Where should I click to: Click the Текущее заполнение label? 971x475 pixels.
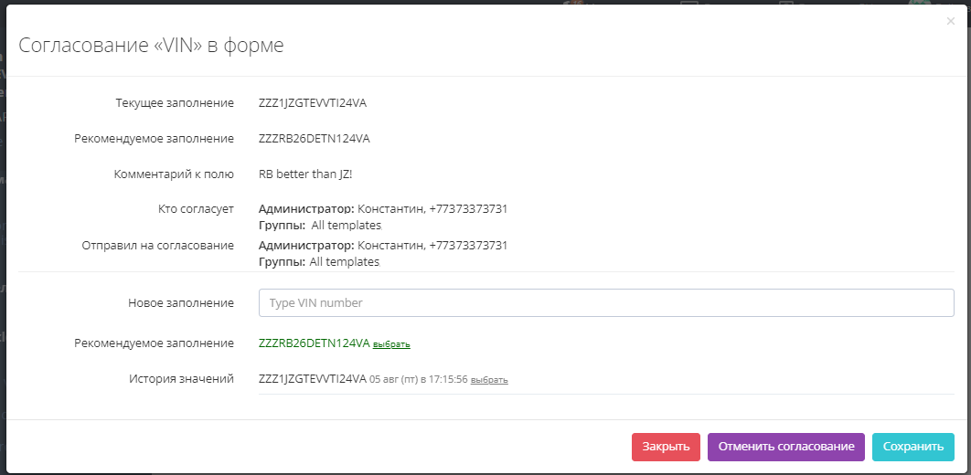[x=175, y=102]
